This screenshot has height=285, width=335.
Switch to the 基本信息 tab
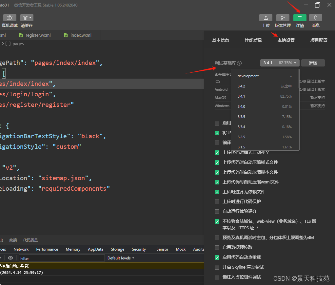[x=221, y=40]
